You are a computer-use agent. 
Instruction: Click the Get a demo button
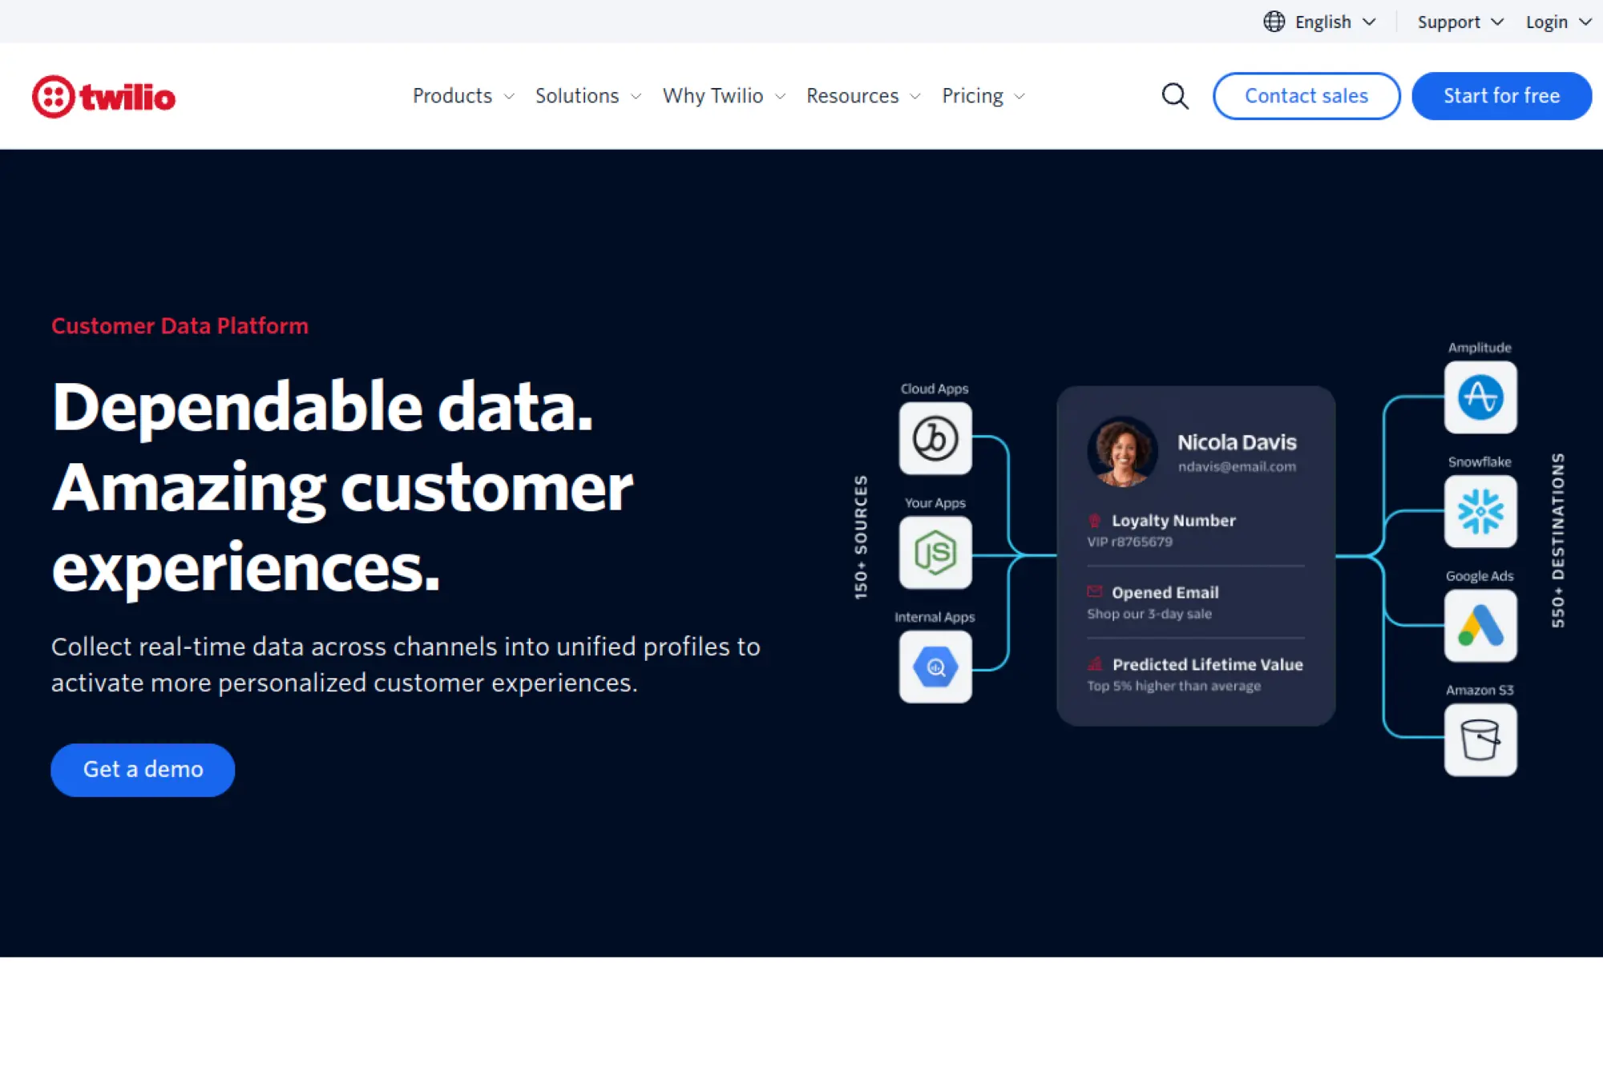point(142,769)
